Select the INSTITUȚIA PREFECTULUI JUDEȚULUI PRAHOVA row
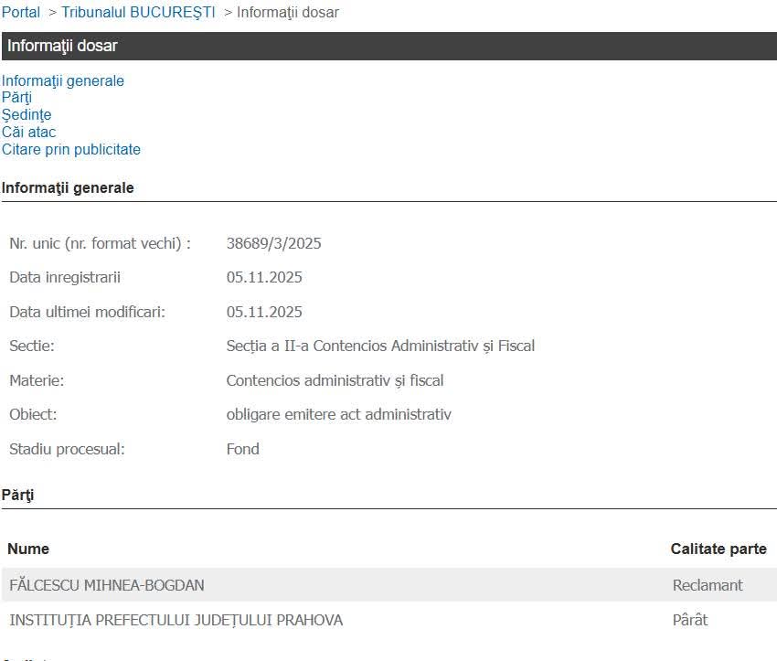This screenshot has height=661, width=777. pos(176,621)
